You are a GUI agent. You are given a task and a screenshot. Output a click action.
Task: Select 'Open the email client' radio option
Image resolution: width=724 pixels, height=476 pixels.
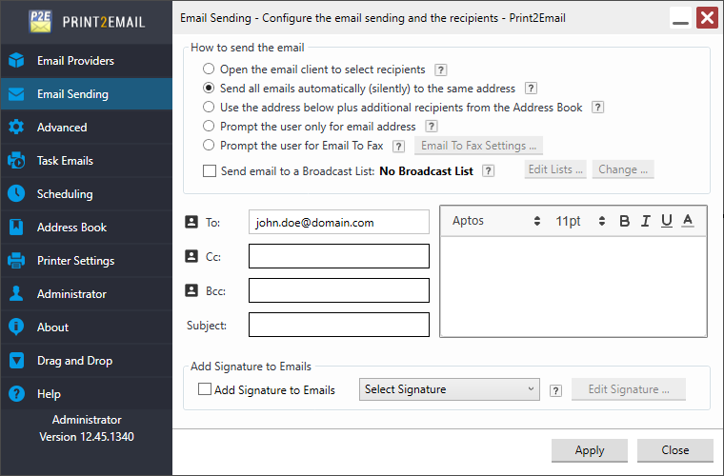point(209,69)
